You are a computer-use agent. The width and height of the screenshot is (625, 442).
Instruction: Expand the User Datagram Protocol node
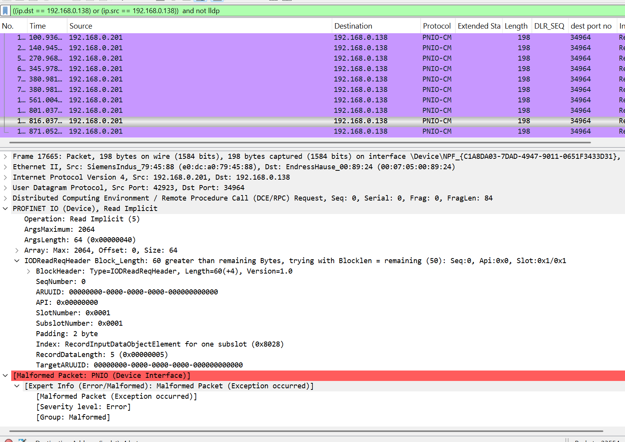coord(5,188)
